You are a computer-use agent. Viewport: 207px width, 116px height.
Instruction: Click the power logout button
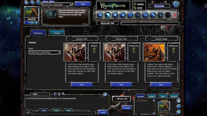pyautogui.click(x=176, y=4)
